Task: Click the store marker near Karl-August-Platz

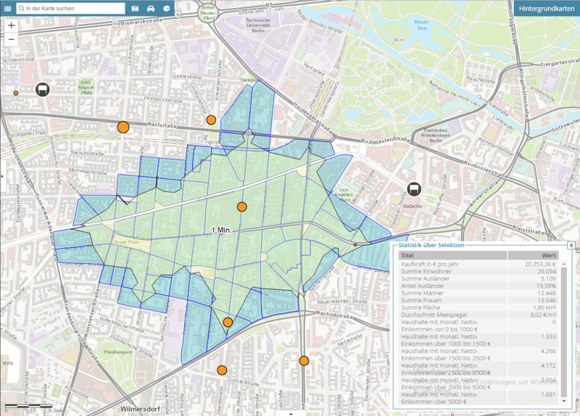Action: [43, 90]
